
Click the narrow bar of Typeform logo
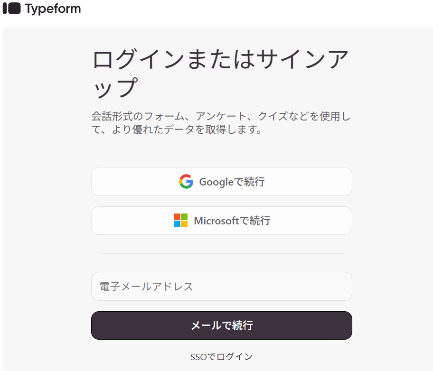pyautogui.click(x=5, y=9)
